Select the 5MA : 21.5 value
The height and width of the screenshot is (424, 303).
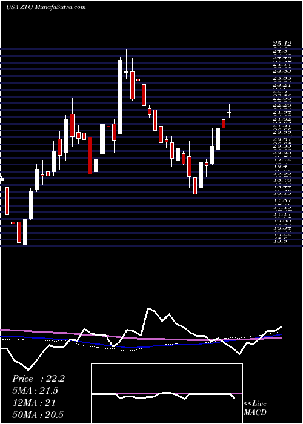[35, 391]
